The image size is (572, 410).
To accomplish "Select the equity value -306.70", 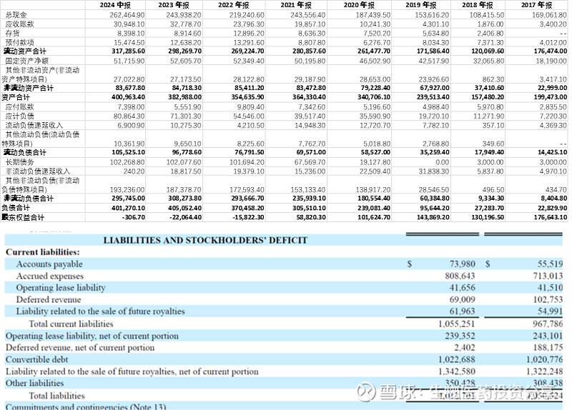I will pyautogui.click(x=134, y=217).
